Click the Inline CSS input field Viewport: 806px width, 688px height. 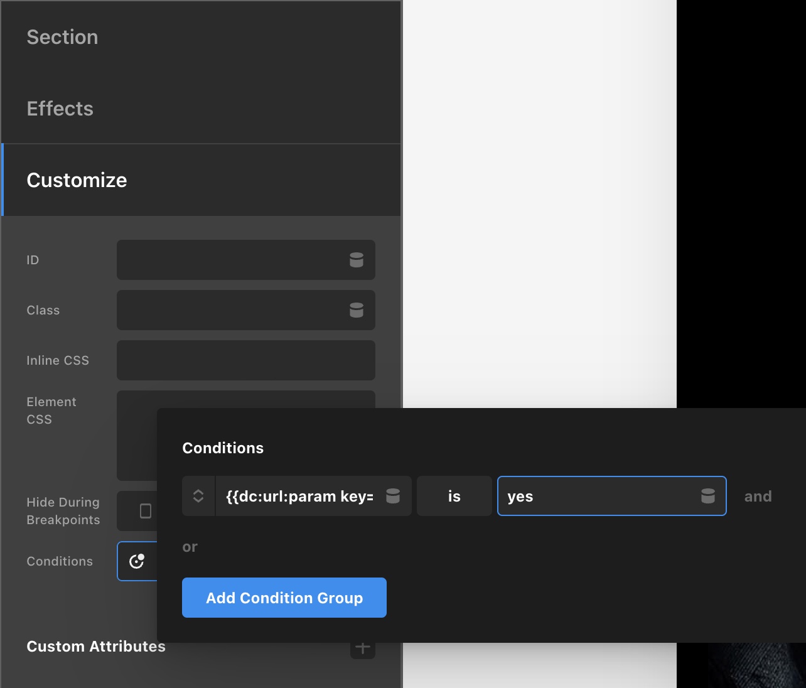(245, 360)
